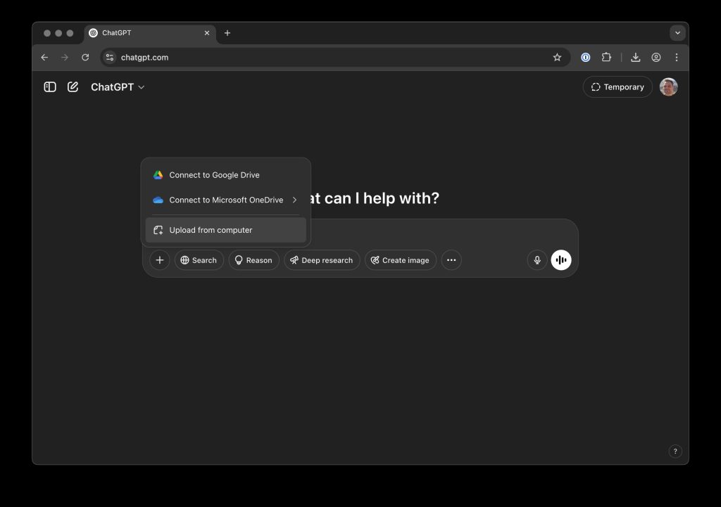The image size is (721, 507).
Task: Launch voice mode with waveform button
Action: coord(561,260)
